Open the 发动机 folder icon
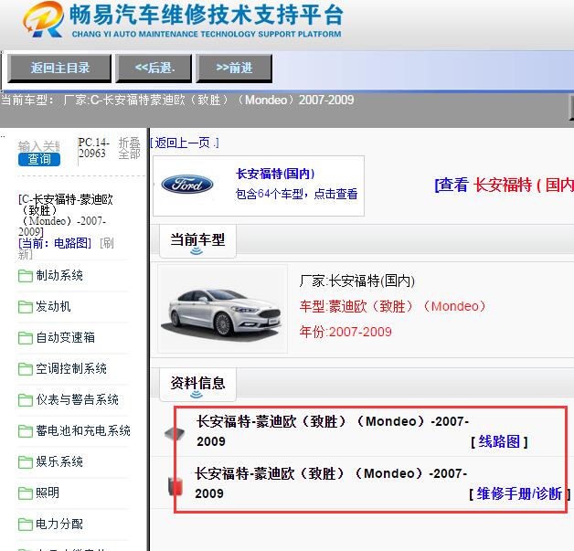 (x=26, y=307)
